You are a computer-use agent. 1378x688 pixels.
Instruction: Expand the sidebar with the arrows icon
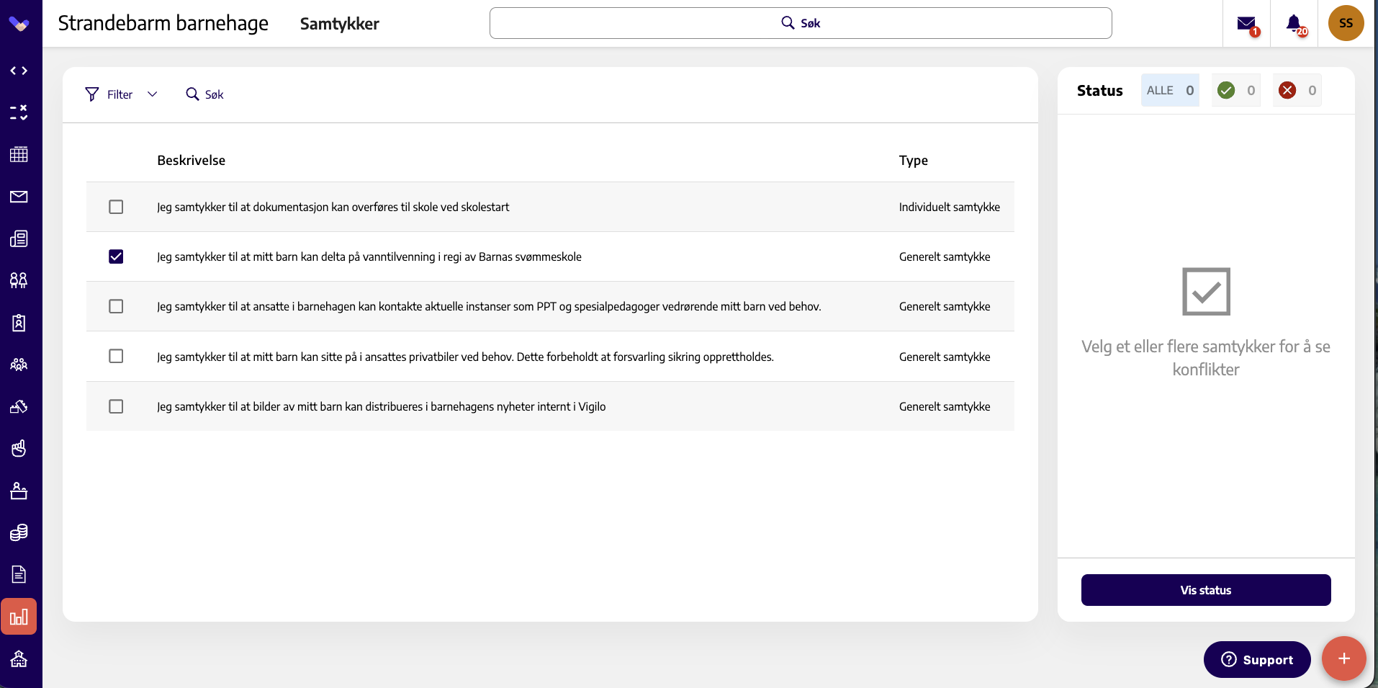tap(19, 71)
